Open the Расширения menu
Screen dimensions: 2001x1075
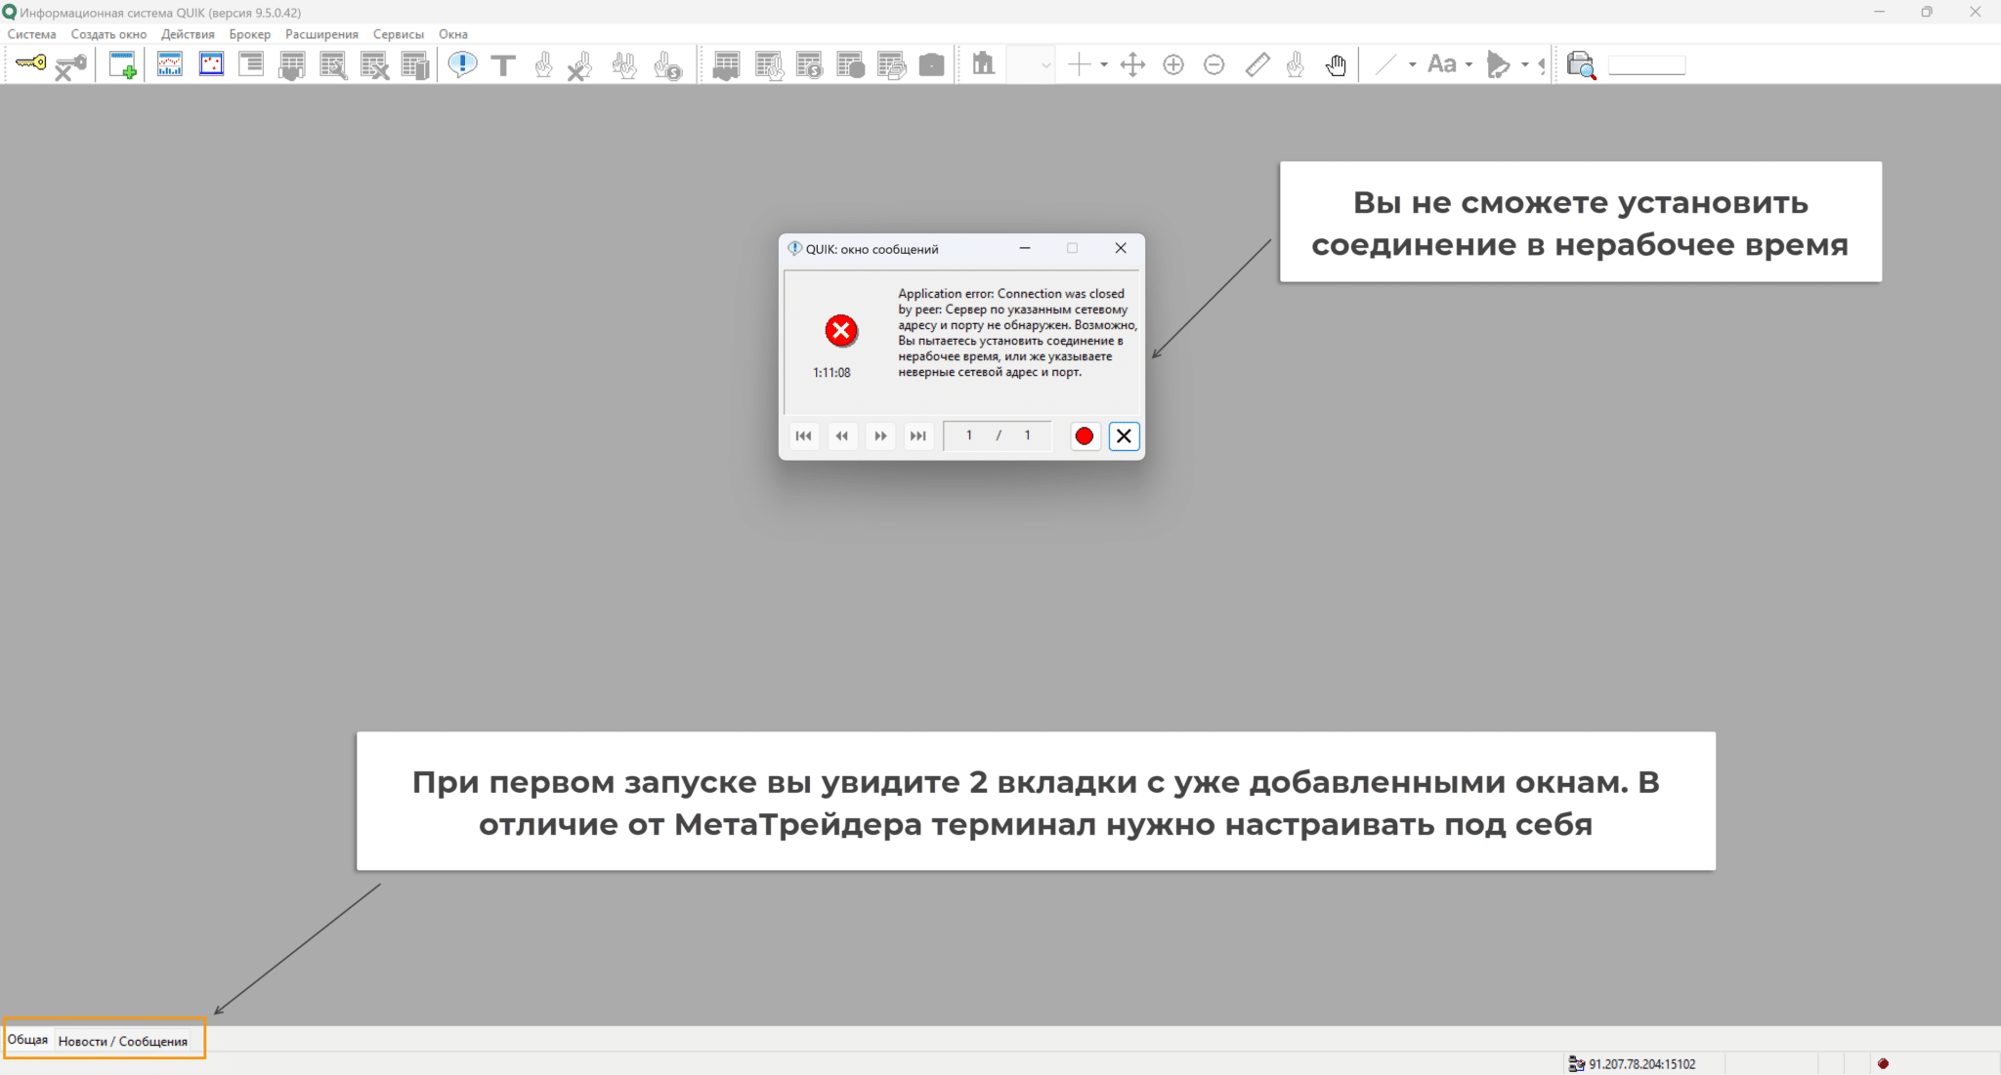coord(321,34)
